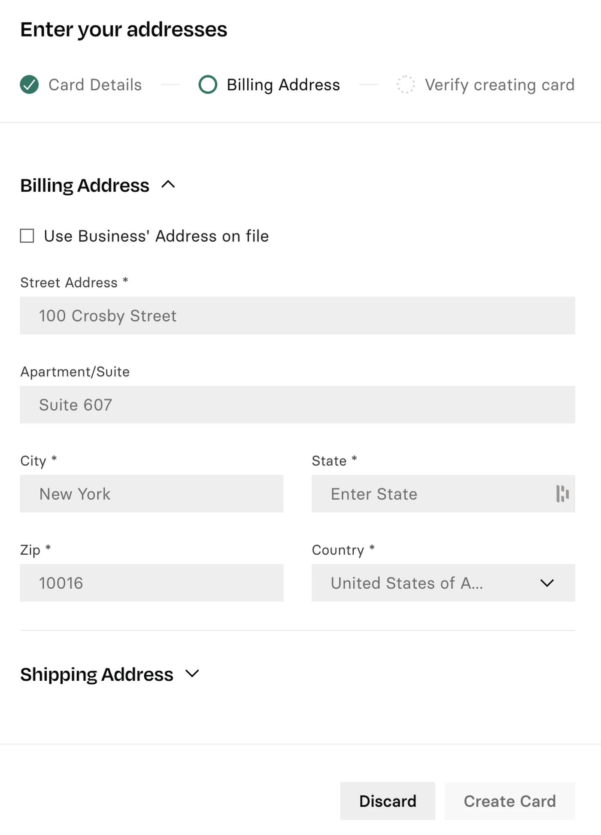The image size is (601, 835).
Task: Click the Billing Address step circle icon
Action: point(208,85)
